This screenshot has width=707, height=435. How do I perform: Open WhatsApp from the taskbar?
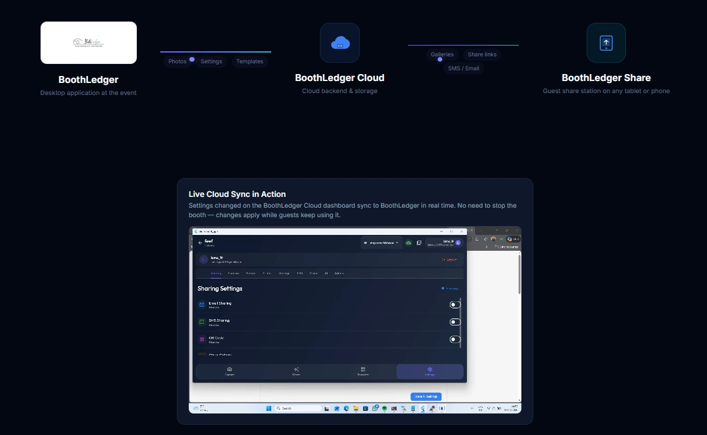[x=375, y=408]
